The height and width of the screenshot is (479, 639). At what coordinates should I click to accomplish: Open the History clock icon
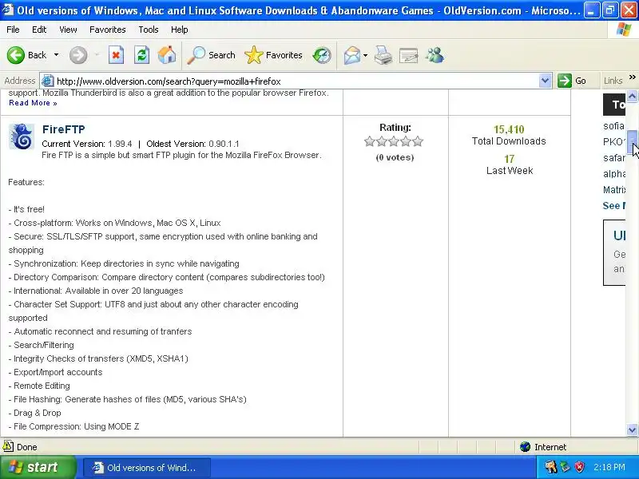pos(322,55)
